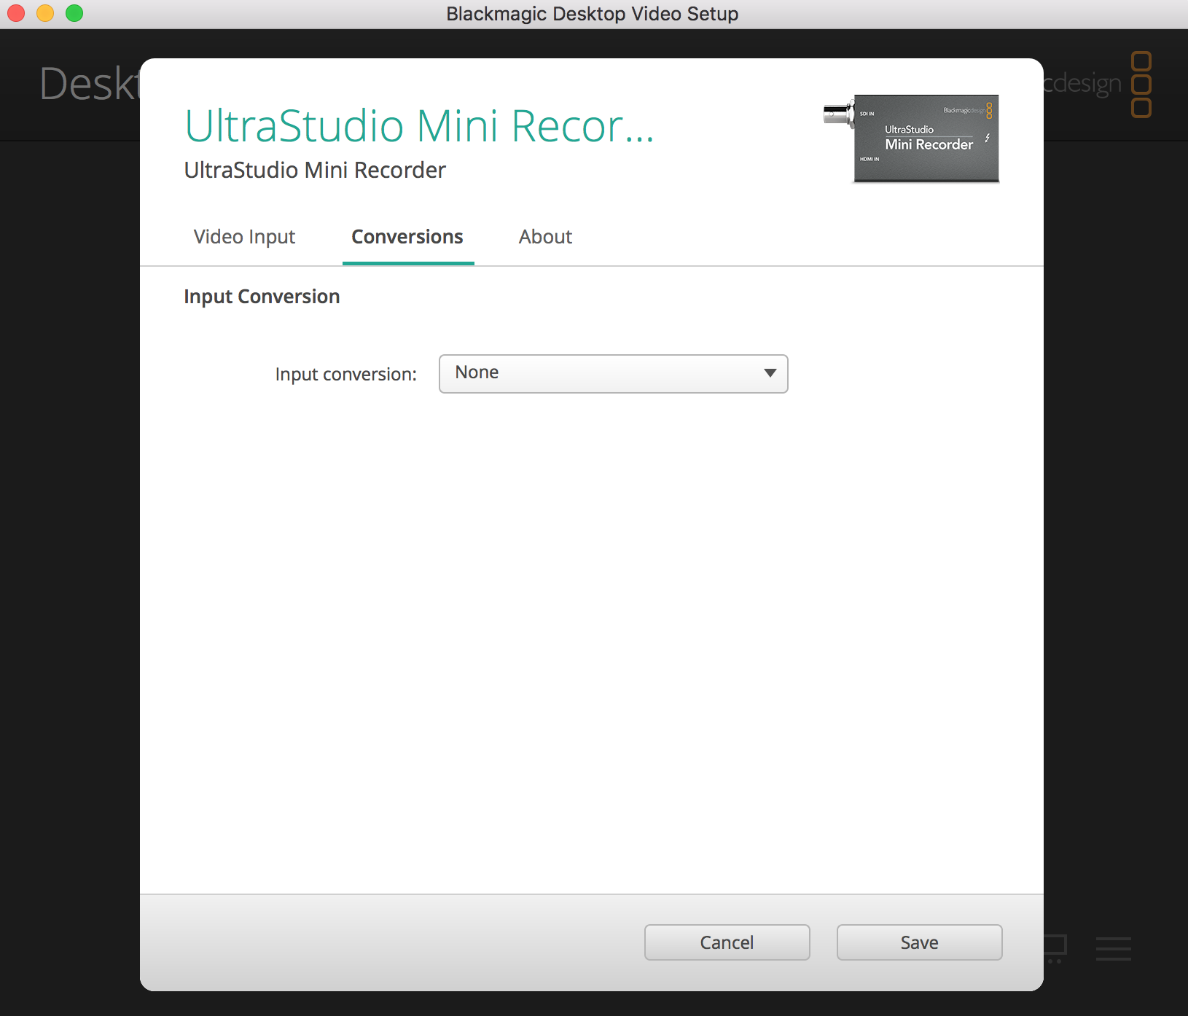
Task: Click the Input conversion: label
Action: pyautogui.click(x=345, y=375)
